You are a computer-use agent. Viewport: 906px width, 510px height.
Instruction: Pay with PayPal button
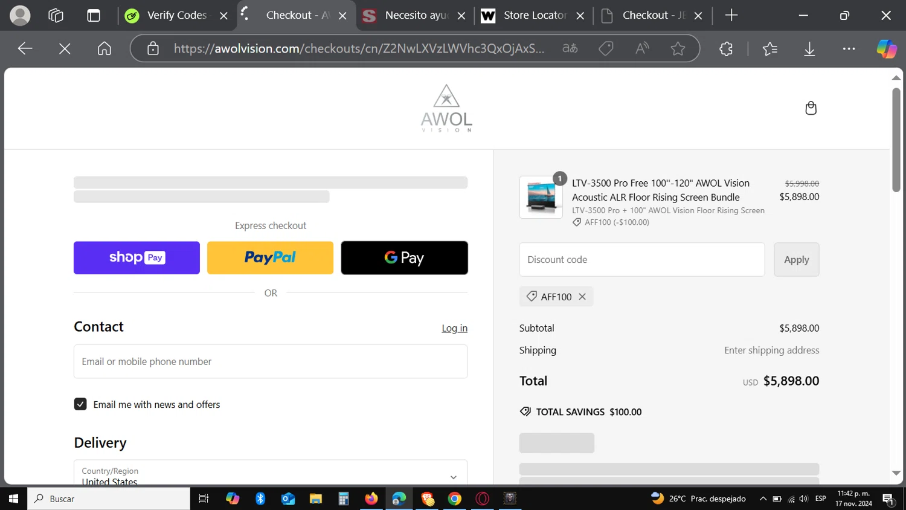[270, 258]
